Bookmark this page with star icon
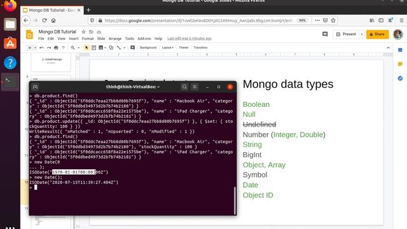 click(x=333, y=20)
